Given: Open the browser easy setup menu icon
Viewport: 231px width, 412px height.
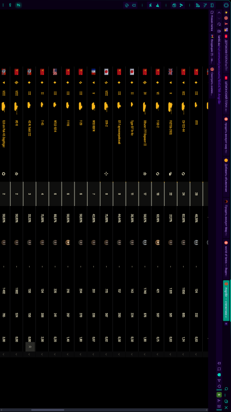Looking at the screenshot, I should (219, 406).
